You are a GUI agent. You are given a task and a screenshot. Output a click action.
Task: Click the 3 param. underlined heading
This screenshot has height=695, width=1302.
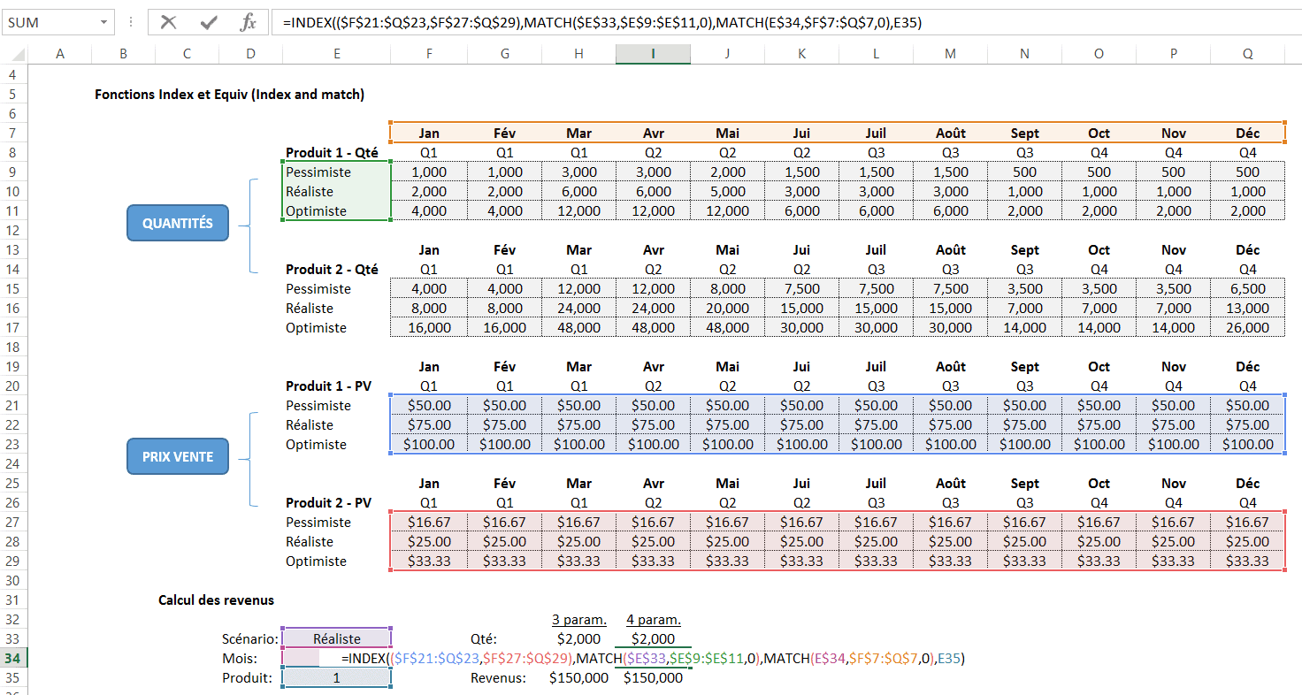tap(578, 619)
